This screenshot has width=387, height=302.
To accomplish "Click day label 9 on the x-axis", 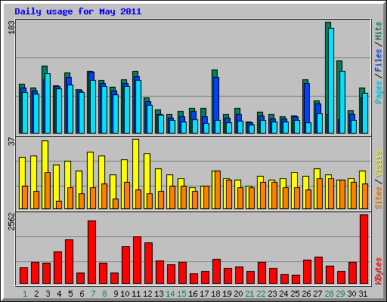I will [x=116, y=294].
